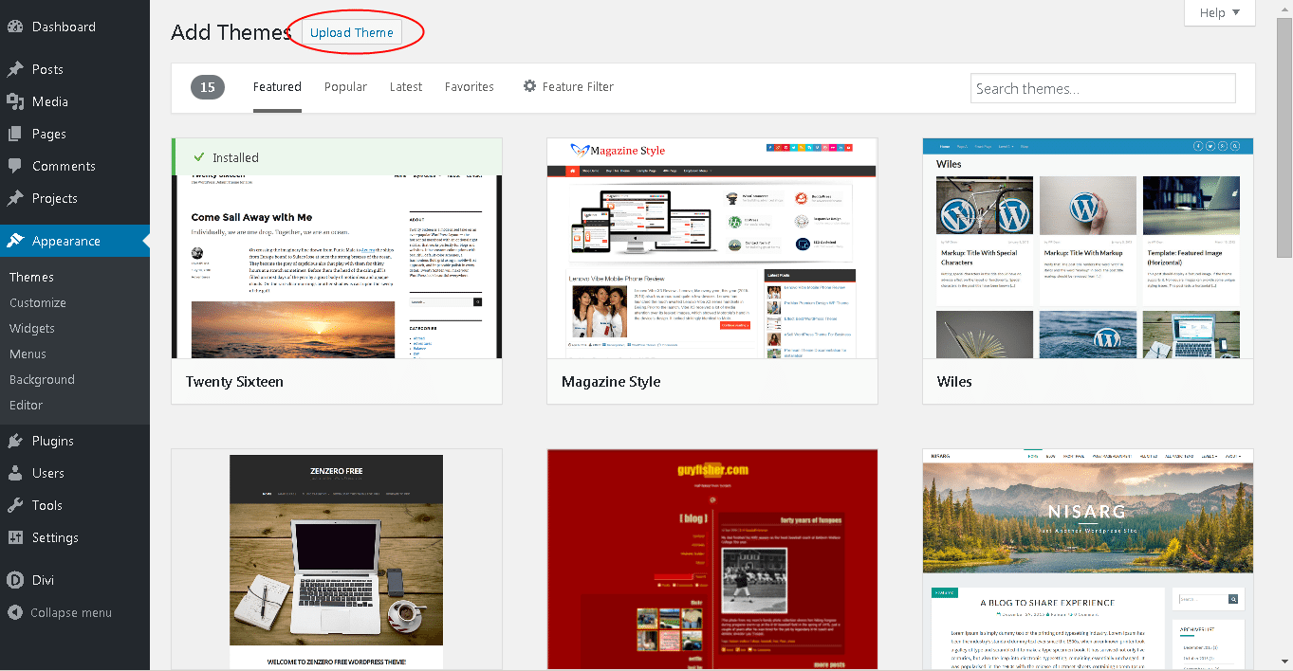Screen dimensions: 1293x671
Task: Click the Dashboard gauge icon
Action: coord(15,27)
